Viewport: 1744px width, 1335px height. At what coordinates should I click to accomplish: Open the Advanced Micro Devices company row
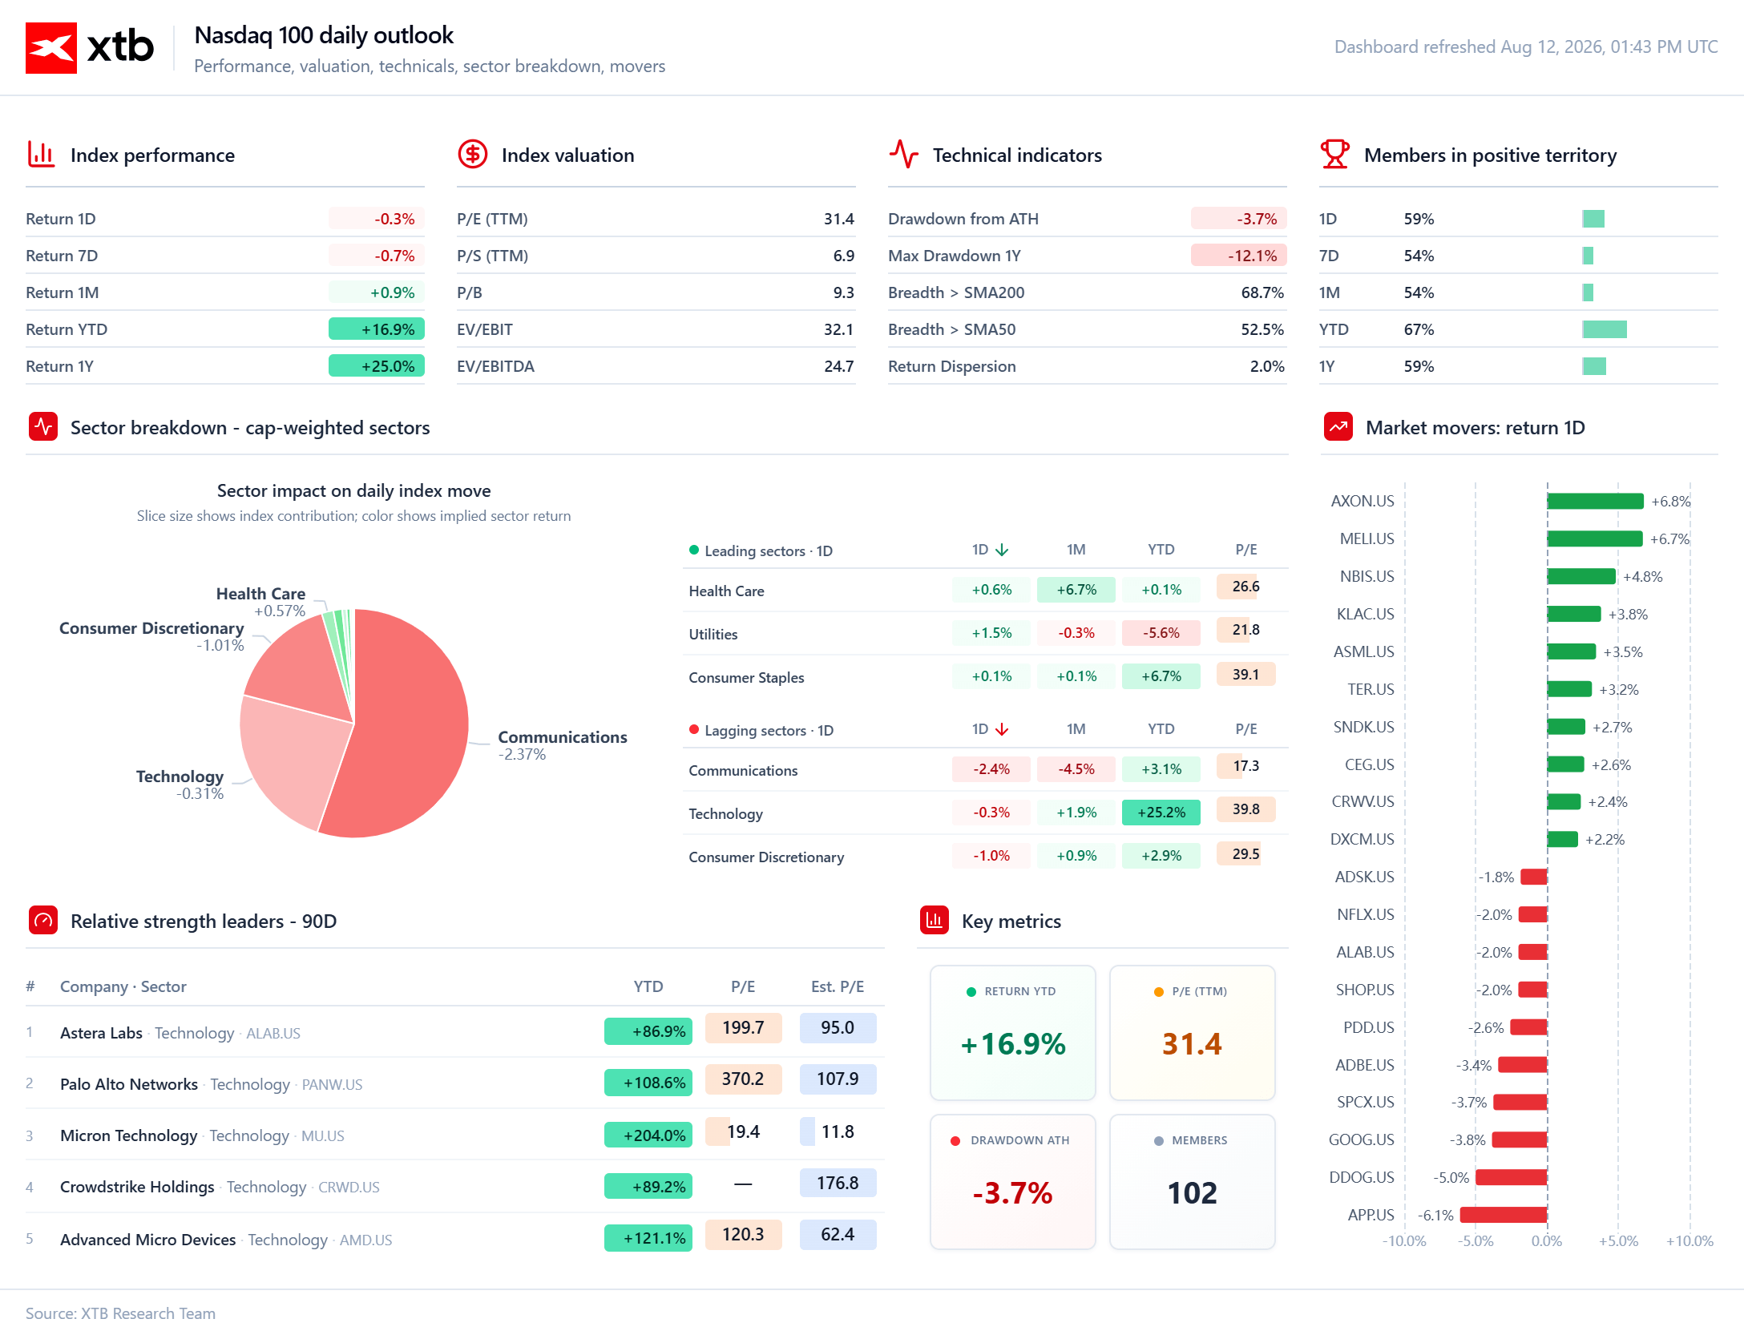pyautogui.click(x=455, y=1238)
